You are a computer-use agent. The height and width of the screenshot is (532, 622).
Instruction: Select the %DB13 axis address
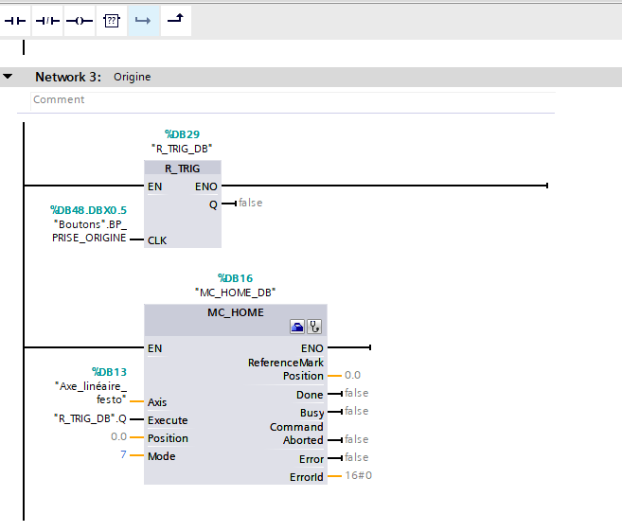pyautogui.click(x=109, y=372)
